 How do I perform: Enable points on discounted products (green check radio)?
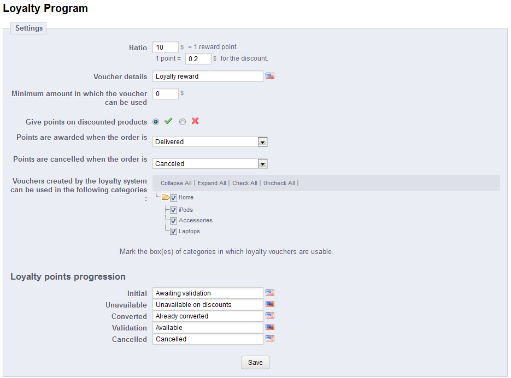coord(156,122)
